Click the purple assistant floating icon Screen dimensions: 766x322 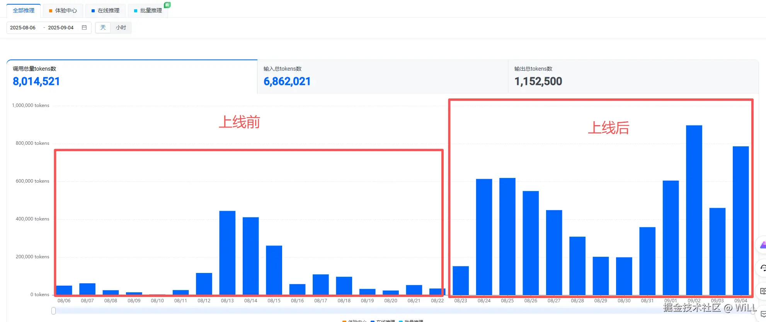coord(763,245)
